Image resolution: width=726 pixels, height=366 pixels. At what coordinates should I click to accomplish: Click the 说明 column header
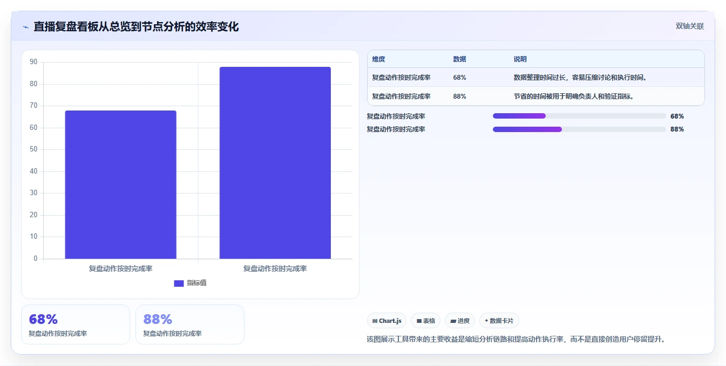pyautogui.click(x=520, y=59)
